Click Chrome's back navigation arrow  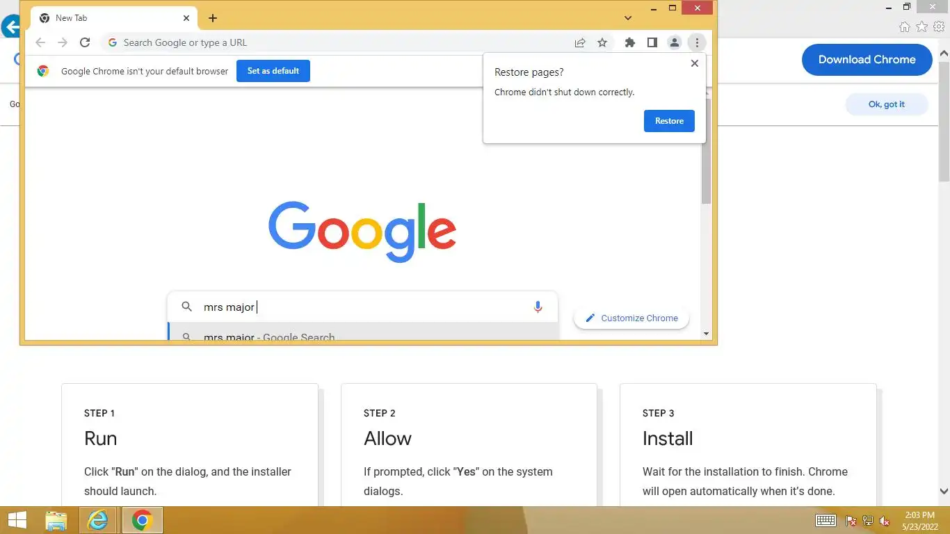click(40, 42)
